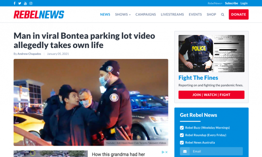Click the January 05, 2021 date
This screenshot has width=262, height=157.
point(58,54)
